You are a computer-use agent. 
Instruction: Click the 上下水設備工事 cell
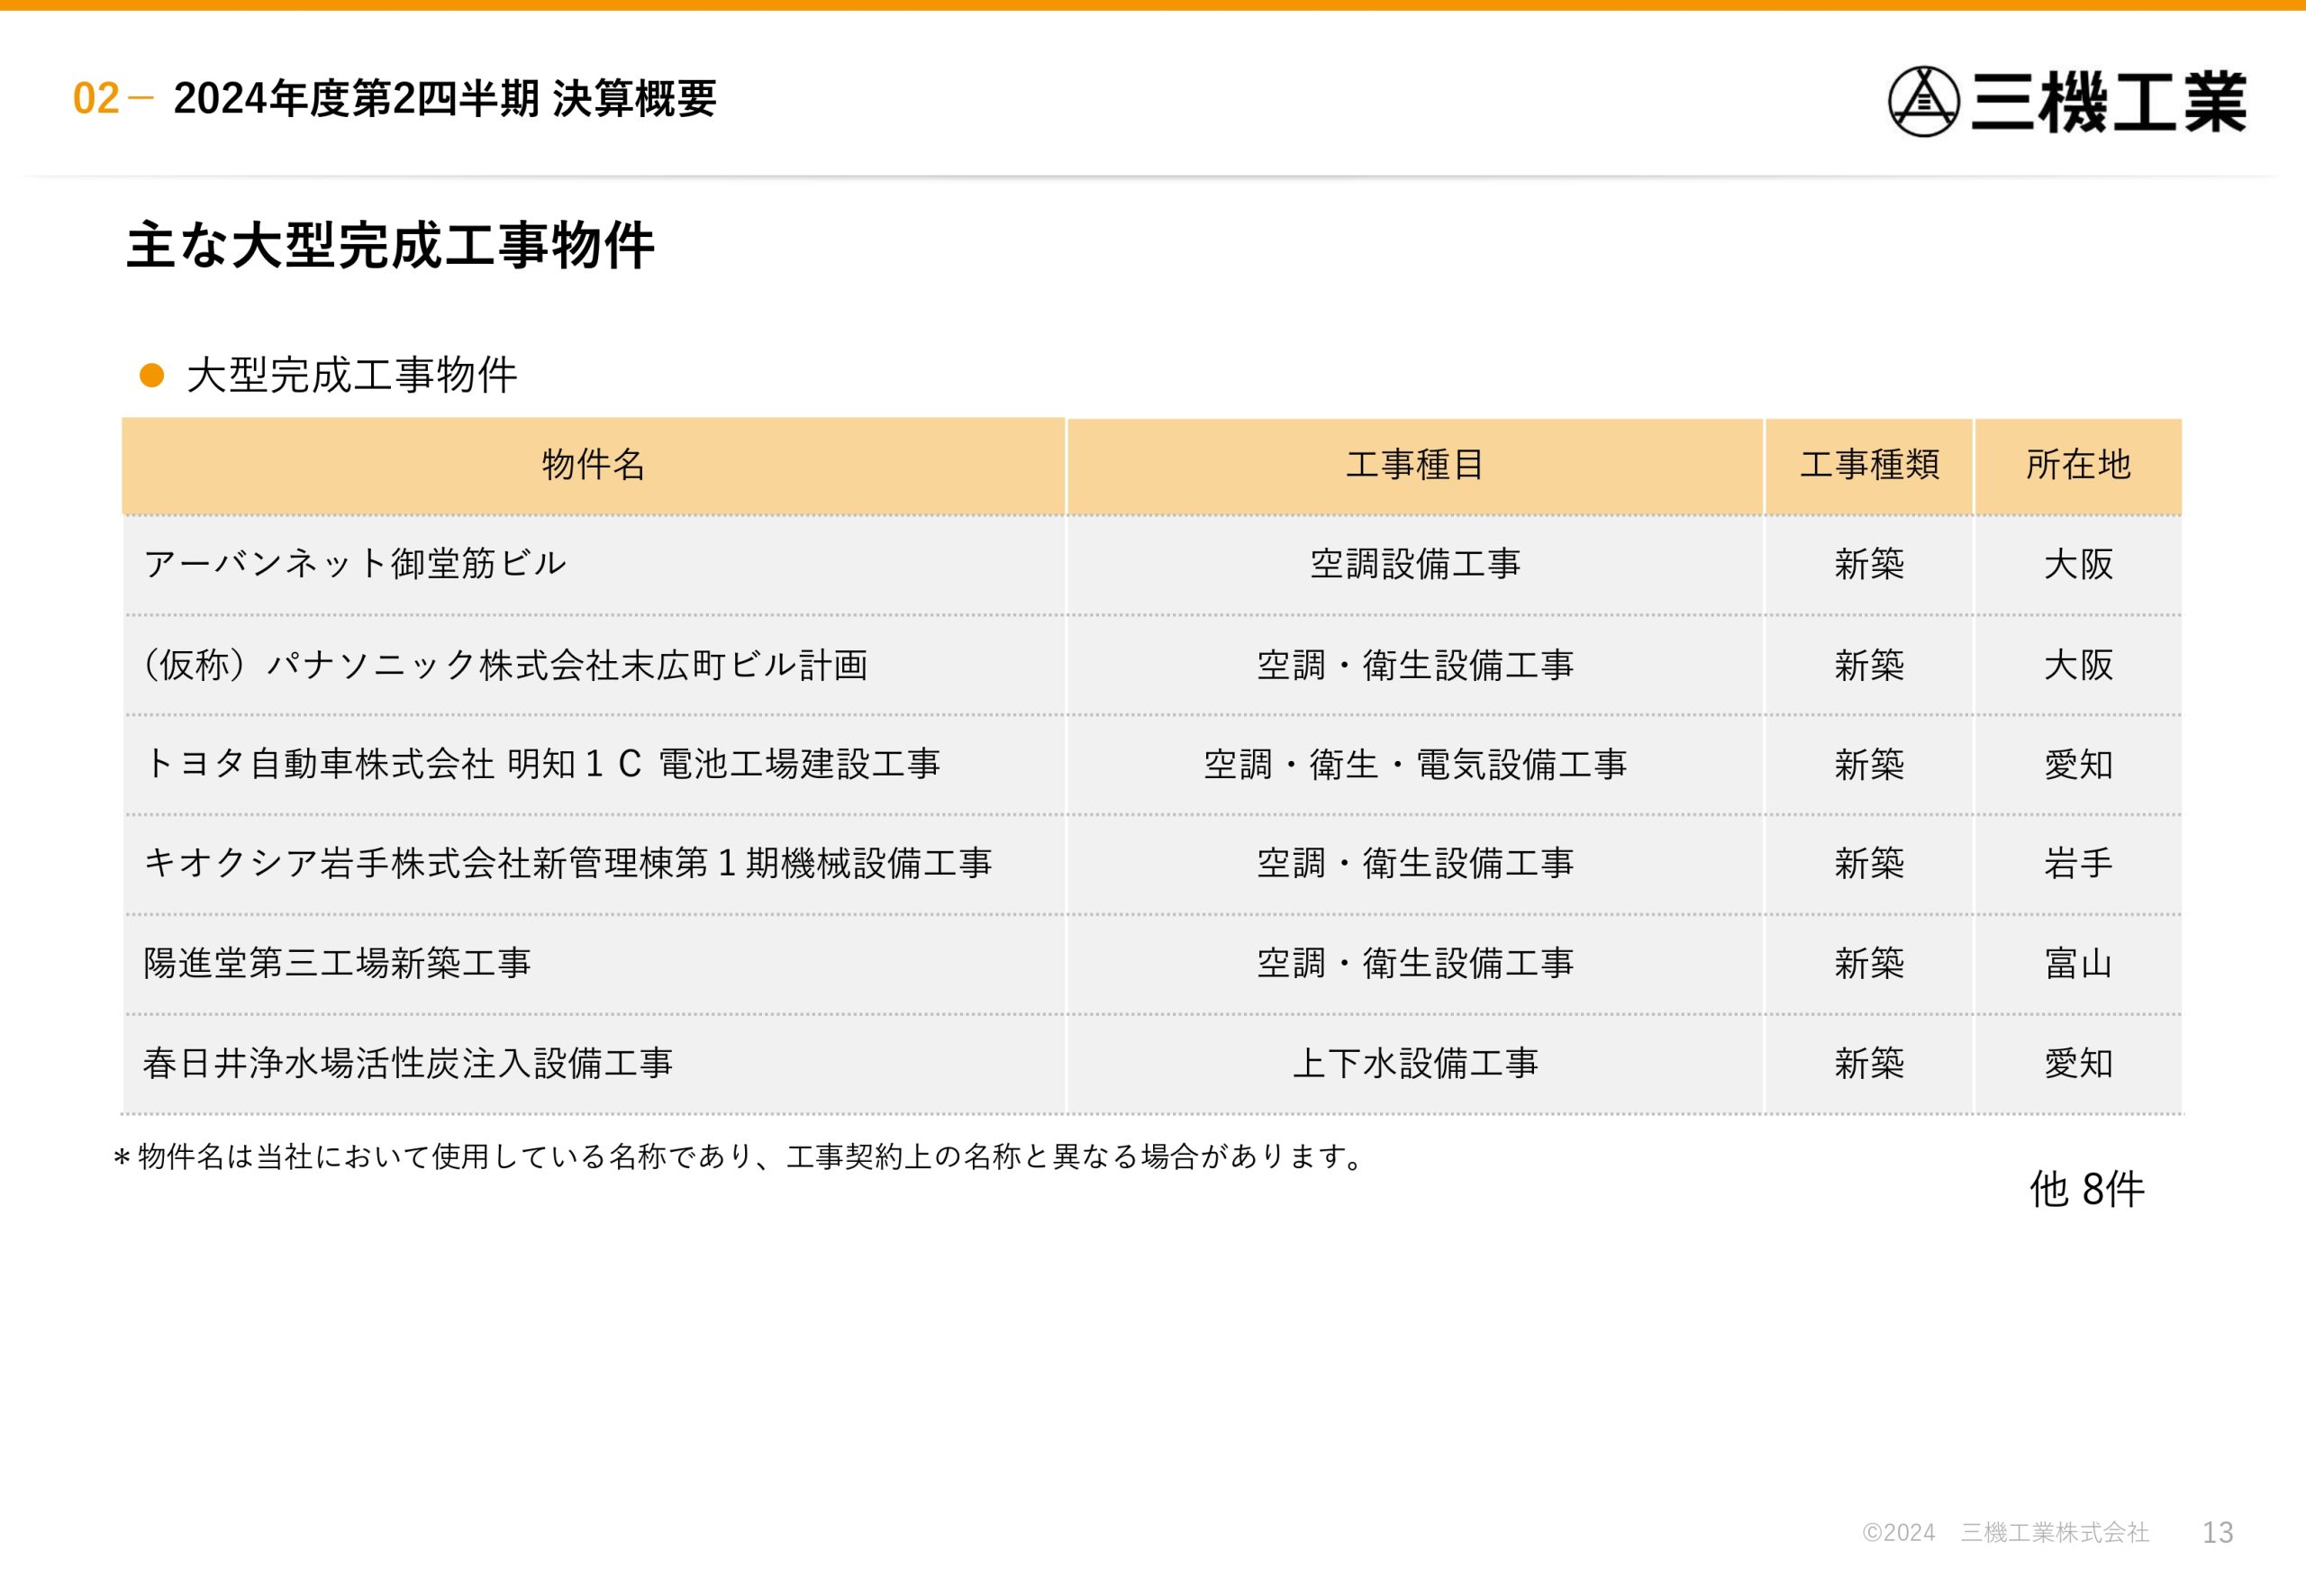tap(1414, 1063)
